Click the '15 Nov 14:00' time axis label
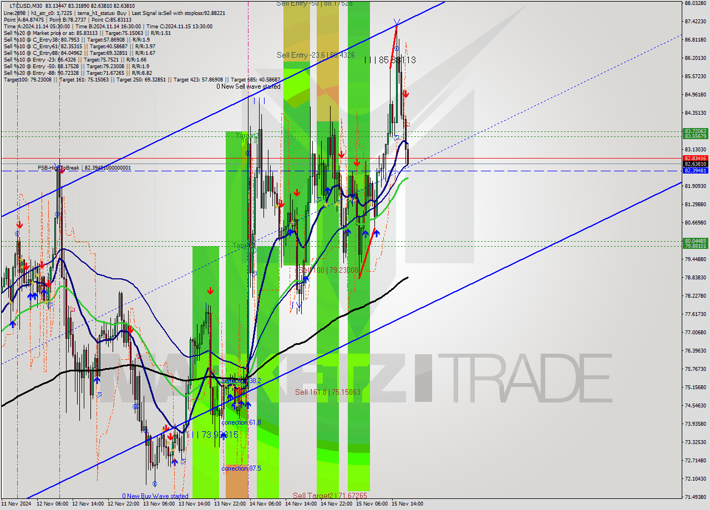Screen dimensions: 710x510 click(407, 504)
